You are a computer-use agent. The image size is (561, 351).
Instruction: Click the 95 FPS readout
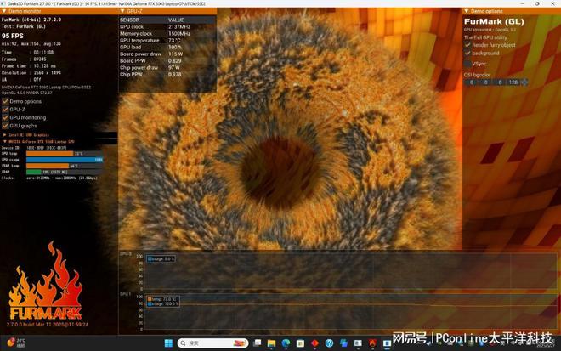click(13, 36)
